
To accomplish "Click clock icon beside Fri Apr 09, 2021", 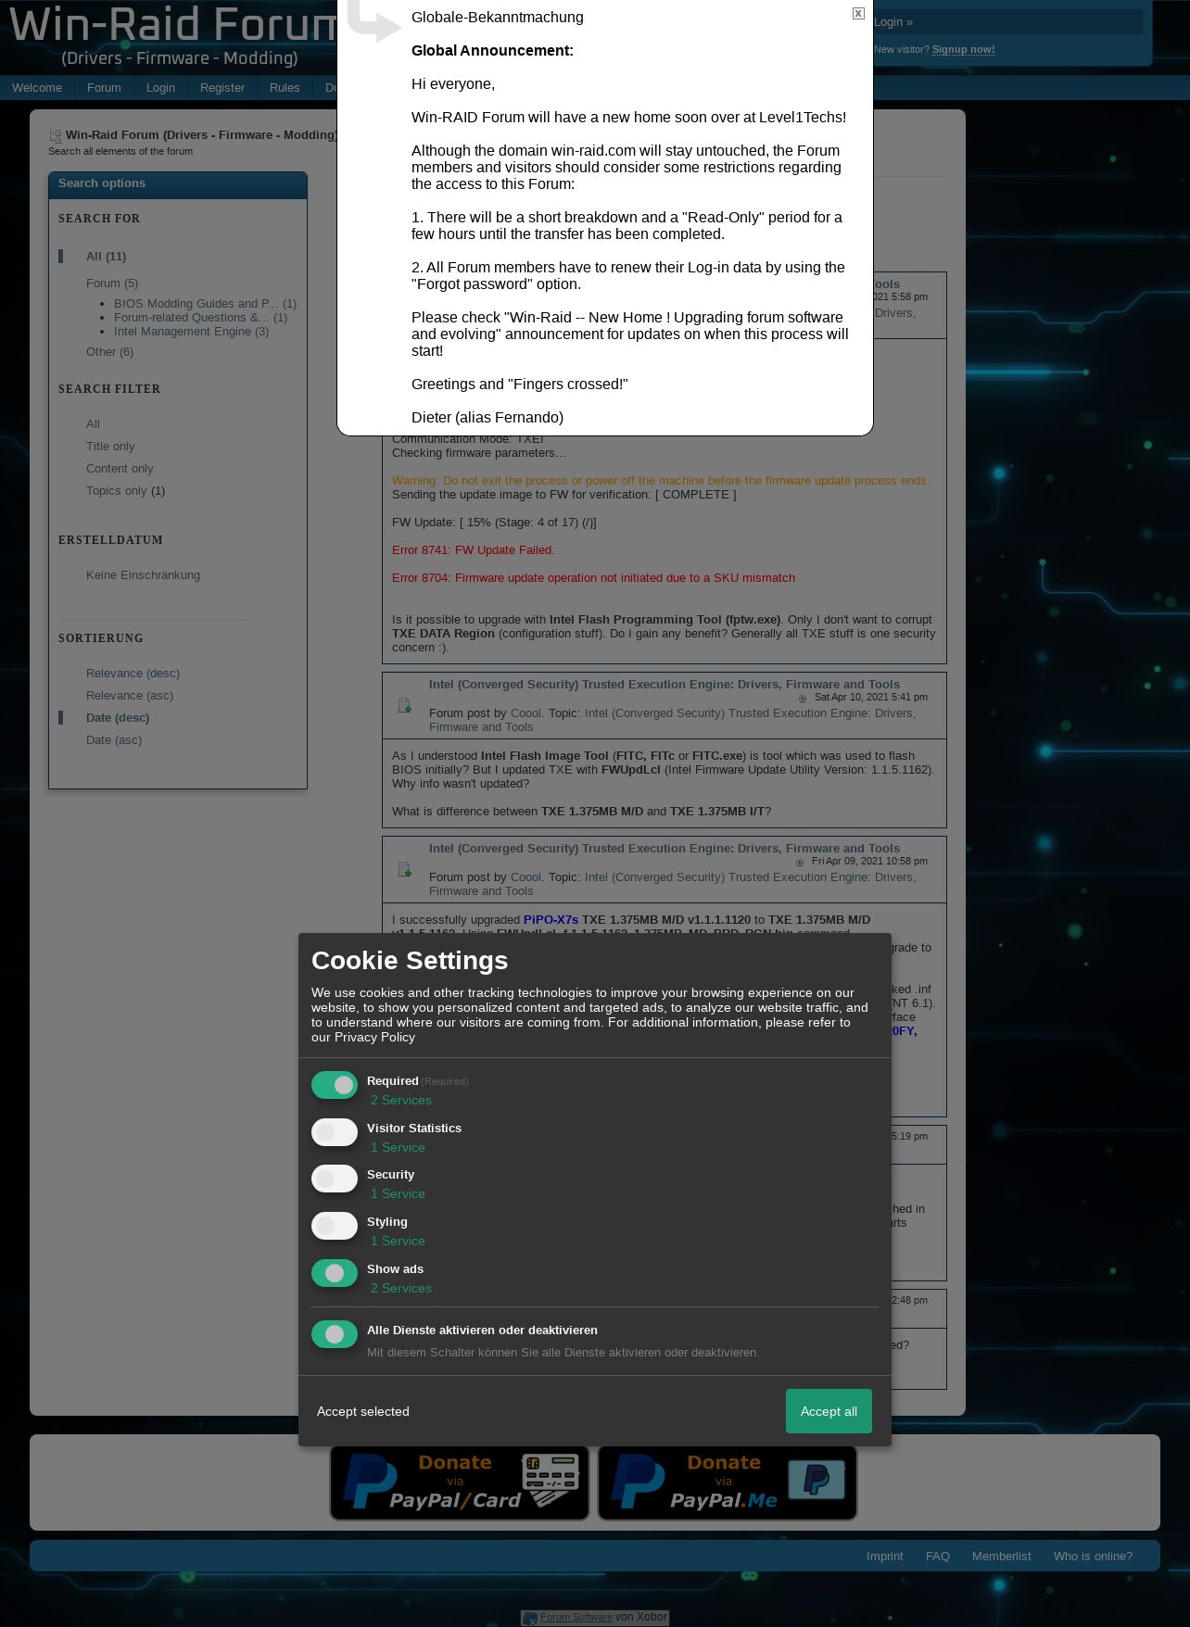I will point(800,862).
